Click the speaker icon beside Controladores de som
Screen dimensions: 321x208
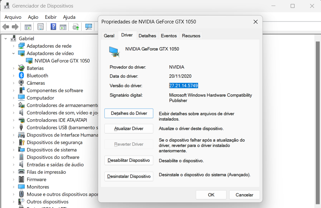21,113
